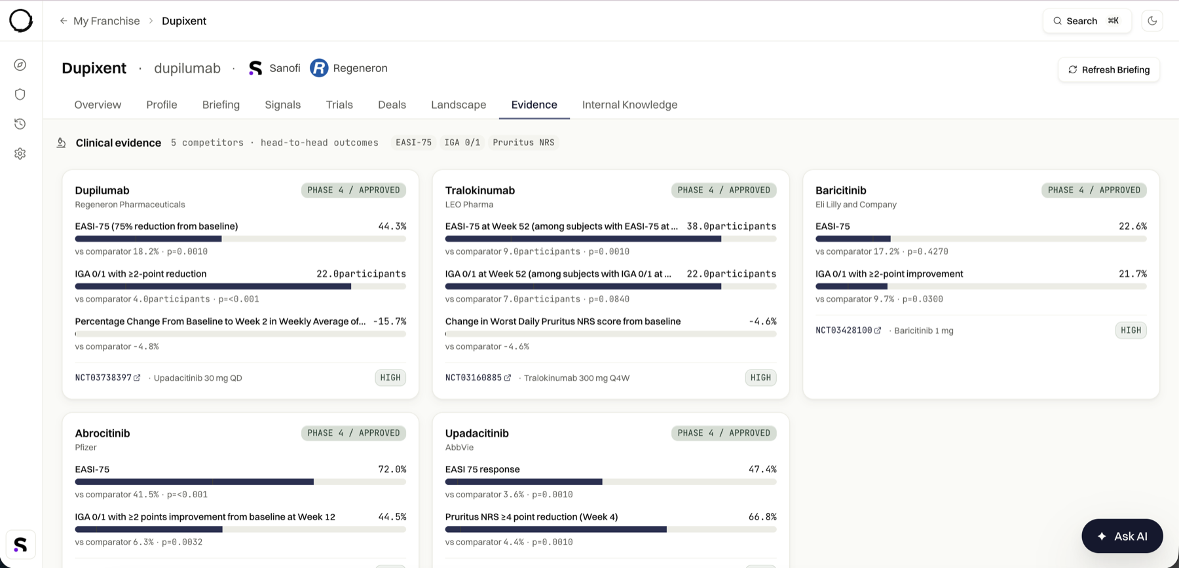Click 'Eli Lilly and Company' text
1179x568 pixels.
(856, 205)
